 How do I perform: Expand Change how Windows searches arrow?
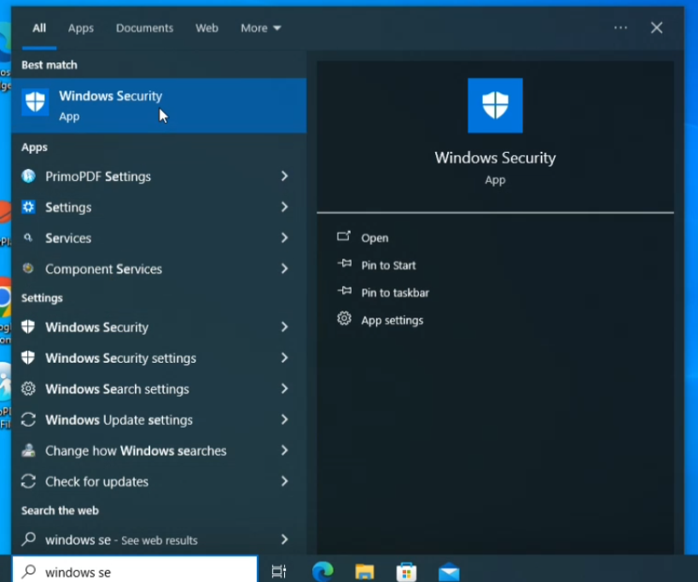tap(284, 451)
